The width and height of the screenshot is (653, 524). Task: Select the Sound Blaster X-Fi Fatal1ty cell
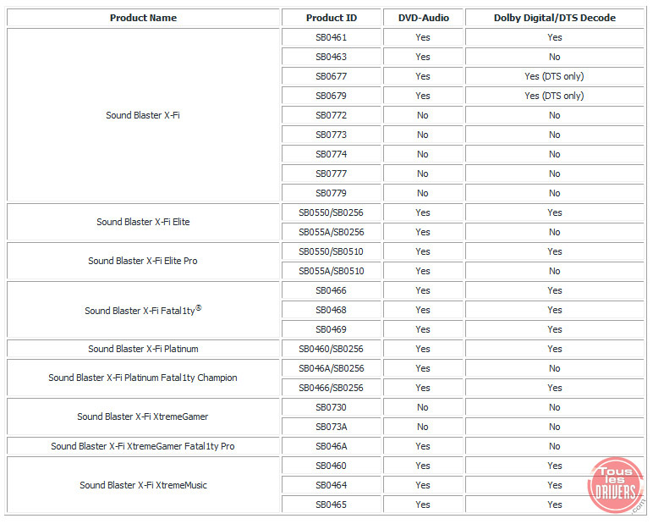(x=143, y=310)
